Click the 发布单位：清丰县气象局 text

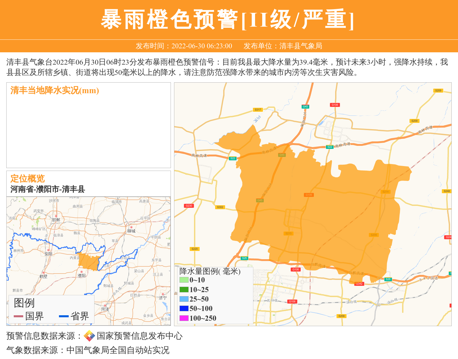[283, 46]
